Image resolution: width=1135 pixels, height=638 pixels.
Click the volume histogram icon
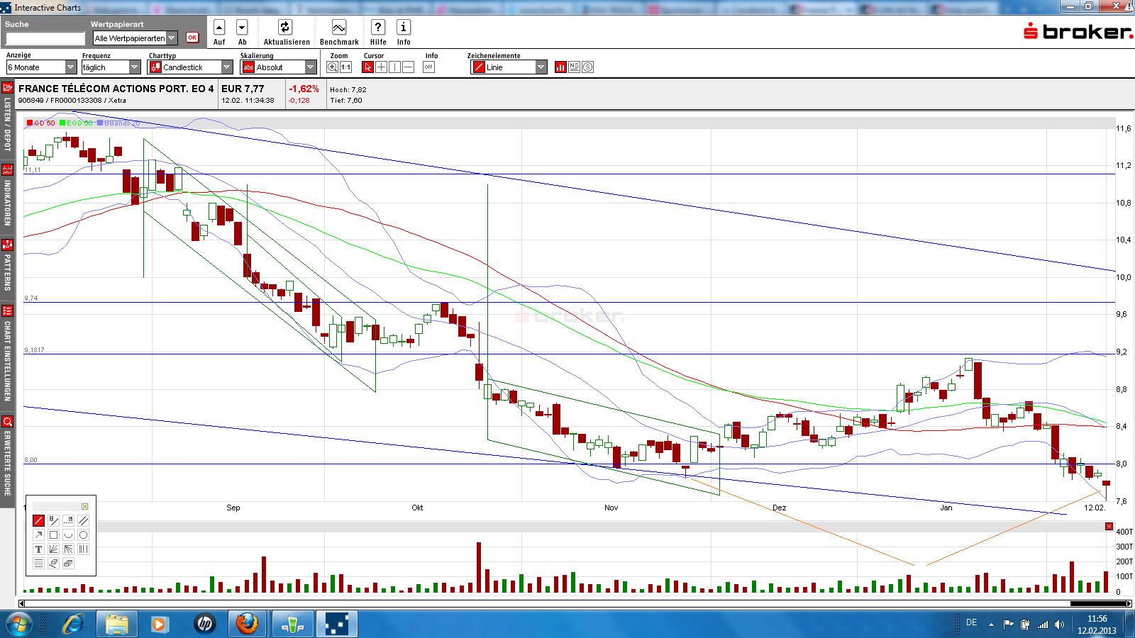pyautogui.click(x=560, y=67)
